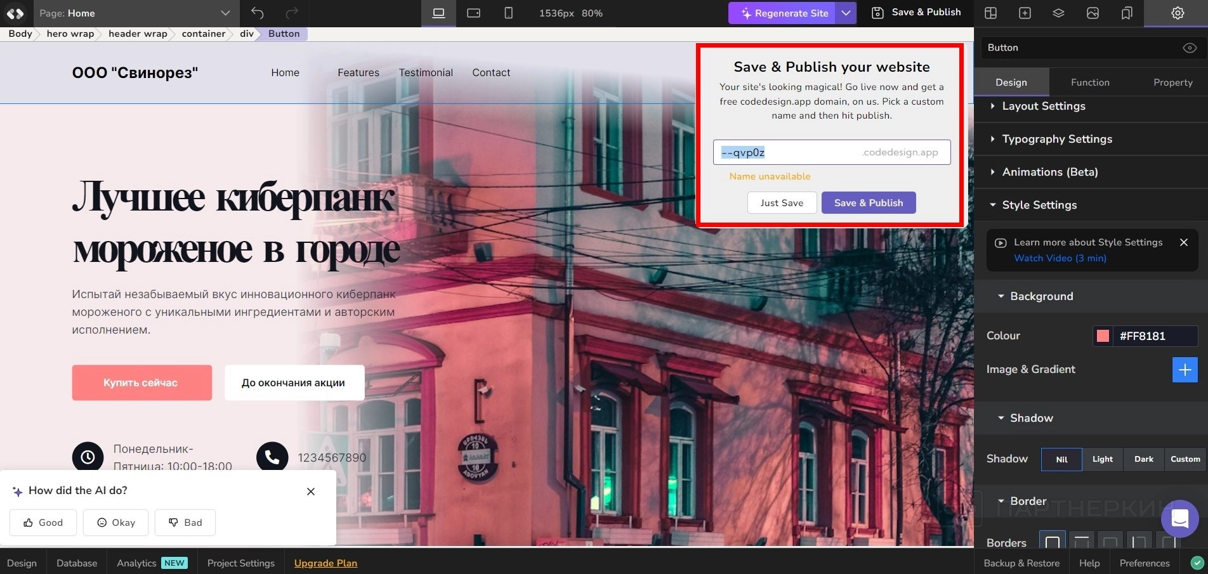Image resolution: width=1208 pixels, height=574 pixels.
Task: Click Just Save button
Action: pos(782,203)
